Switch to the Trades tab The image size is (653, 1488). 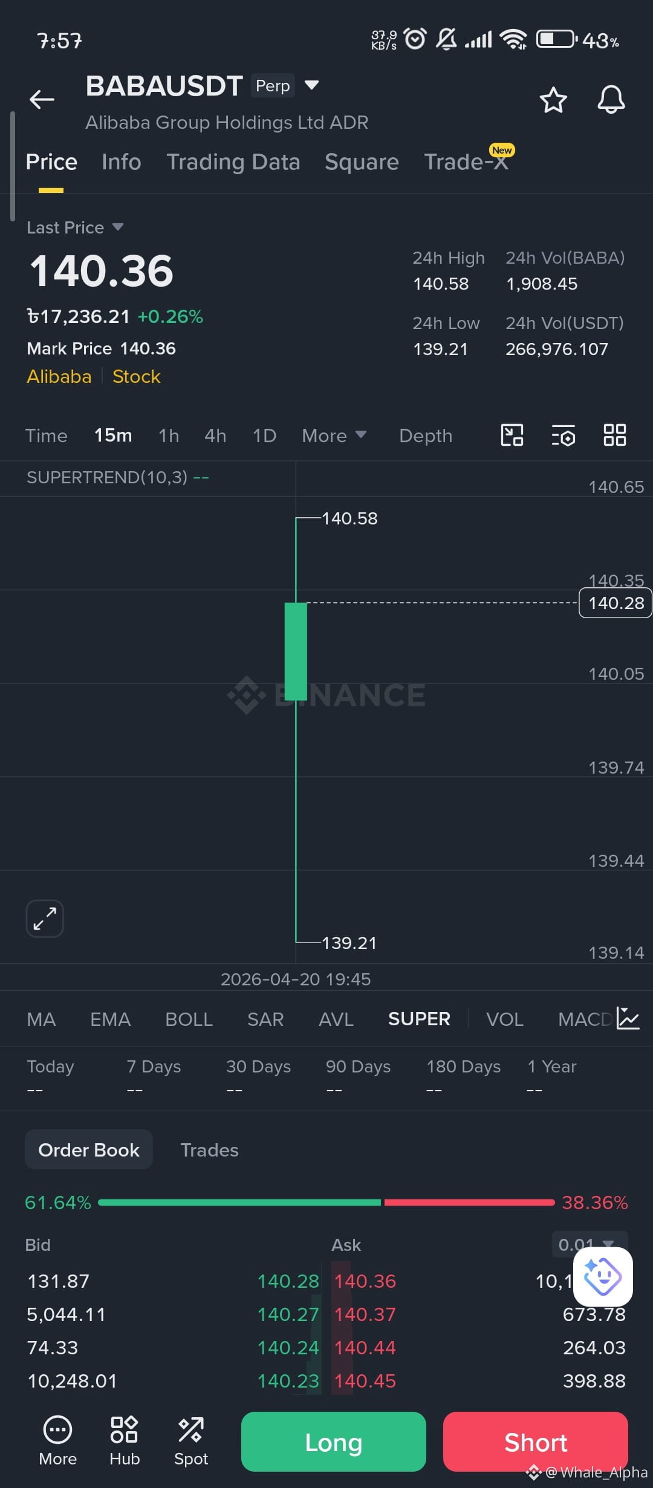click(209, 1150)
